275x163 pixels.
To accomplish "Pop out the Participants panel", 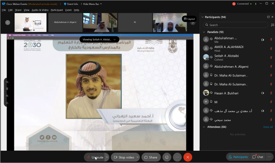I will click(x=268, y=17).
